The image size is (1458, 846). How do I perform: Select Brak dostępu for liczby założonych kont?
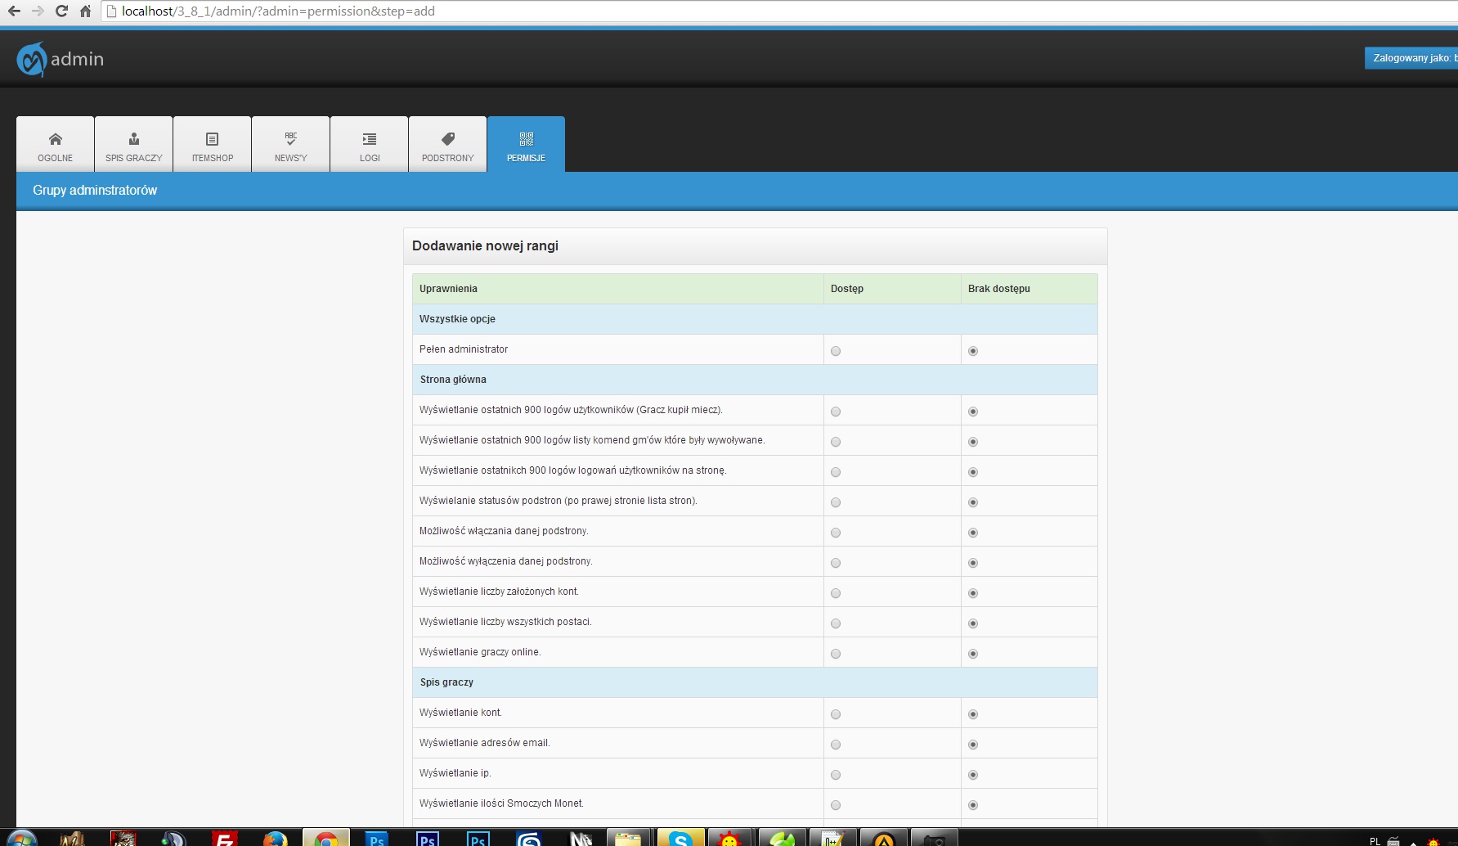pos(973,593)
